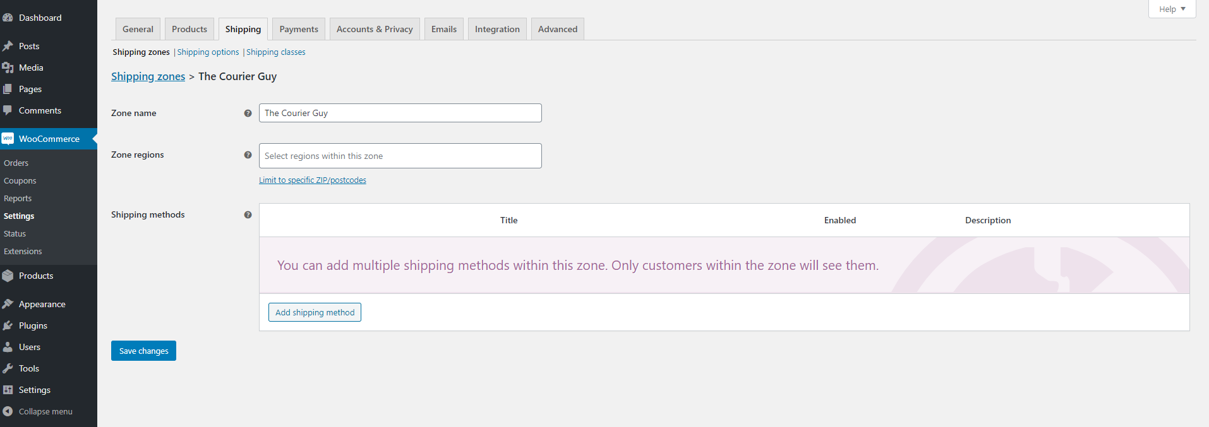Screen dimensions: 1209x427
Task: Open Media via its sidebar icon
Action: 8,67
